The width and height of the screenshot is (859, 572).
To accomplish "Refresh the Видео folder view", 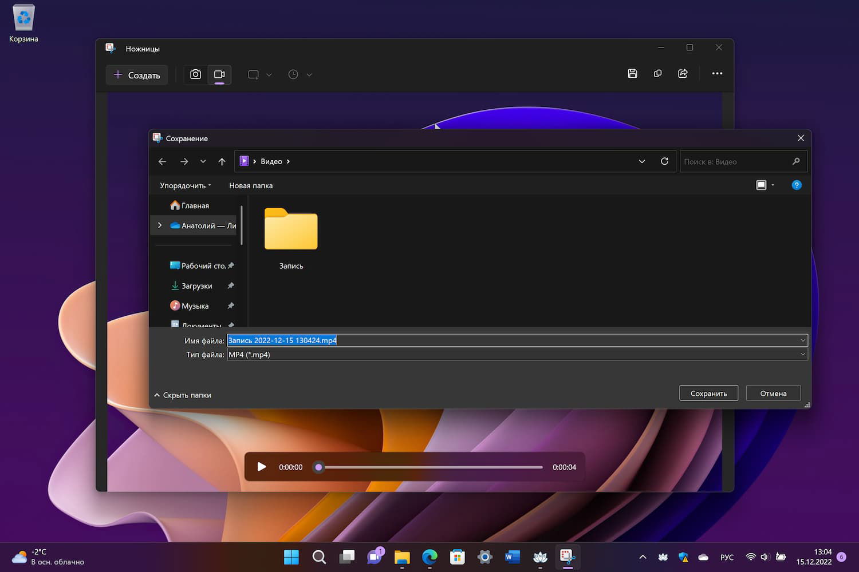I will click(x=664, y=161).
